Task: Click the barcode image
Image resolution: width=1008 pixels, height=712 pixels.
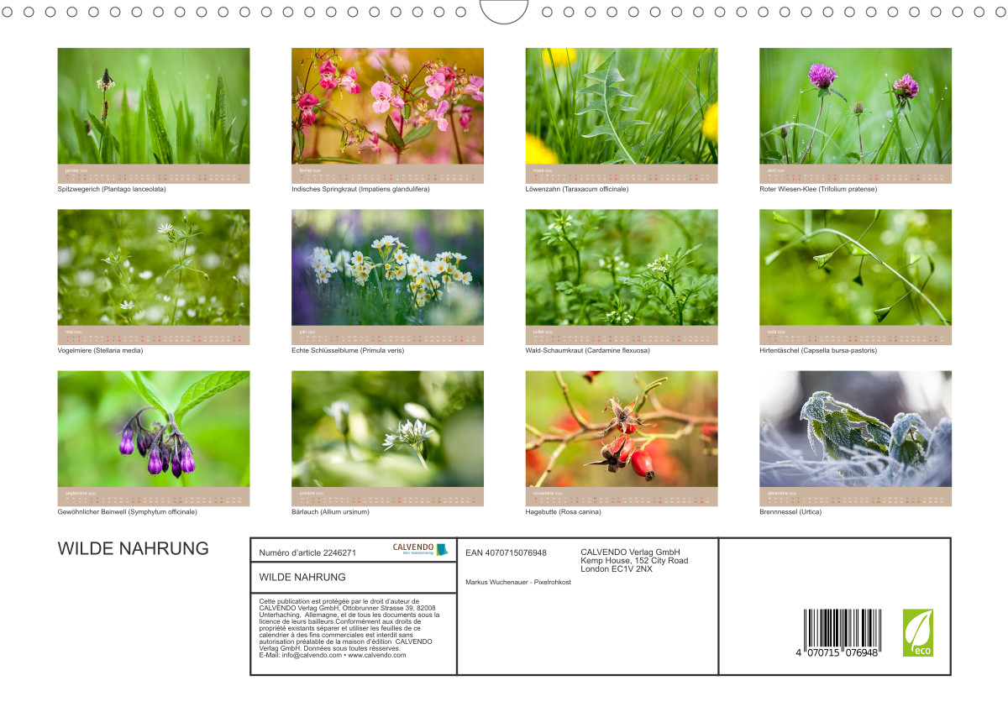Action: click(x=841, y=632)
